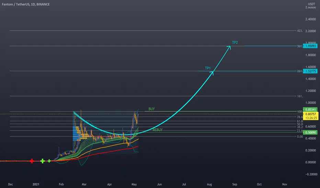The height and width of the screenshot is (188, 320).
Task: Click the 13:26:25 candle countdown
Action: click(x=311, y=118)
